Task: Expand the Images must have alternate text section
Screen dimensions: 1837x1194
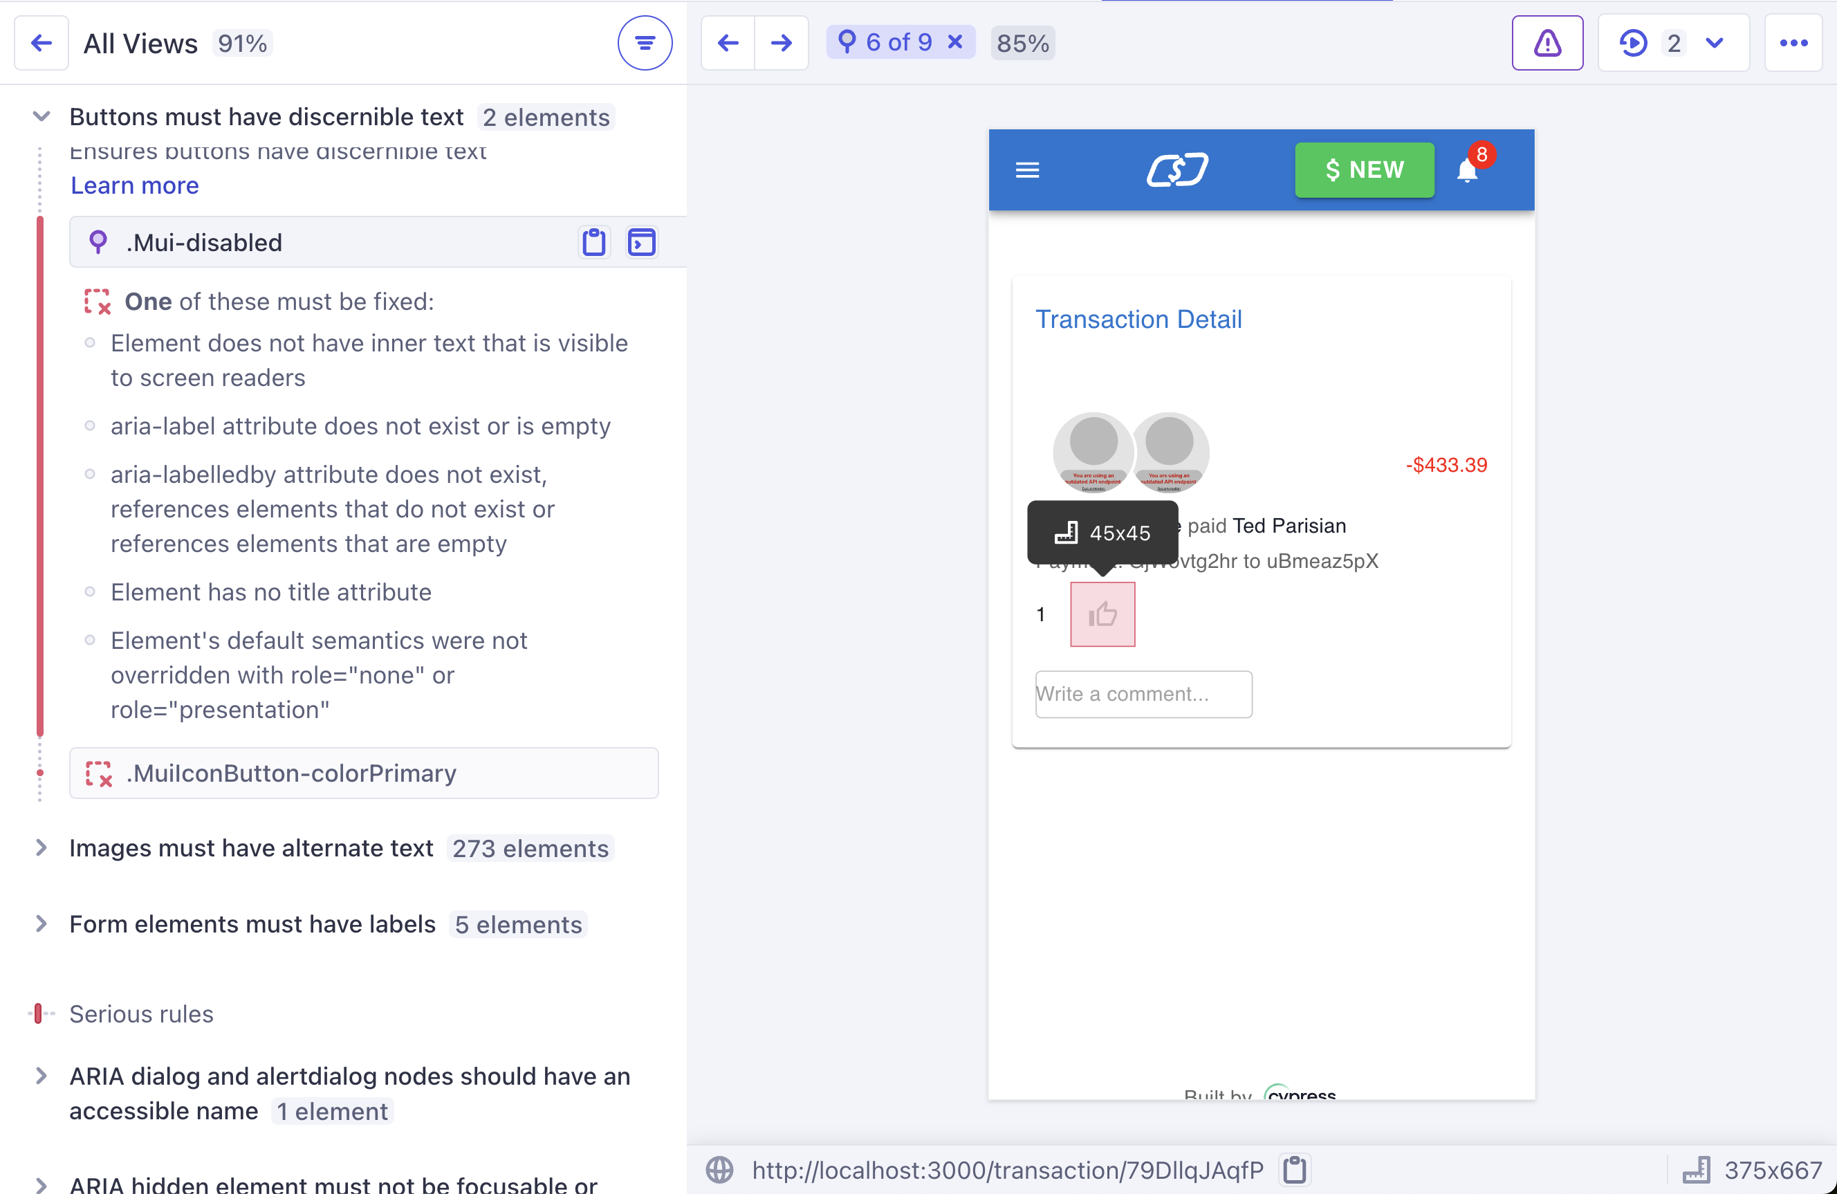Action: point(41,849)
